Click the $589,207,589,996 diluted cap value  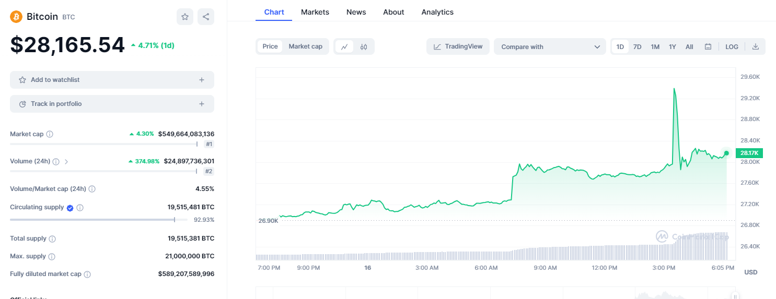pyautogui.click(x=186, y=274)
